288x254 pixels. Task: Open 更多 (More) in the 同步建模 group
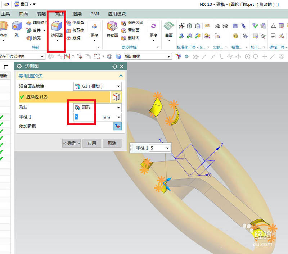pos(153,31)
